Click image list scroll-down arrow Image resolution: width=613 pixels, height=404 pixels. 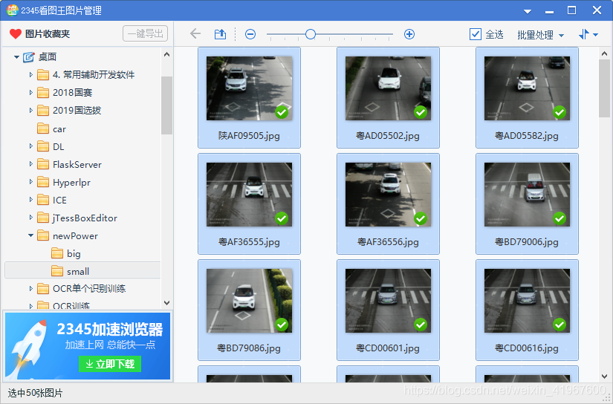pos(604,377)
